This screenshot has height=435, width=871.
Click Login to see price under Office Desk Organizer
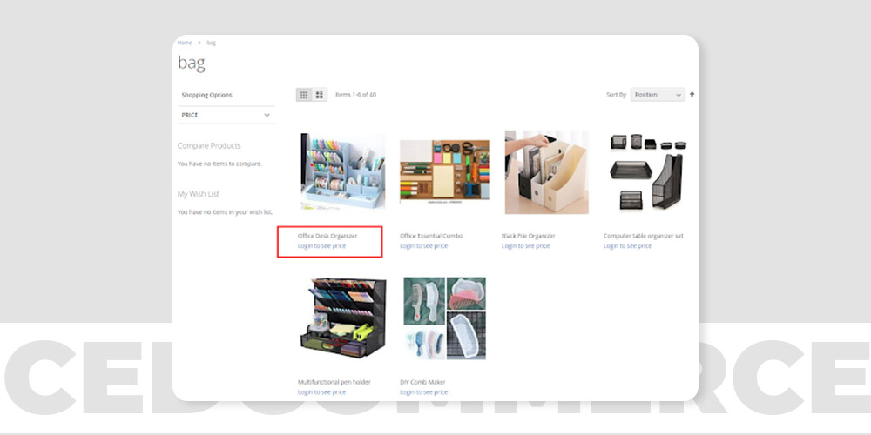point(321,246)
